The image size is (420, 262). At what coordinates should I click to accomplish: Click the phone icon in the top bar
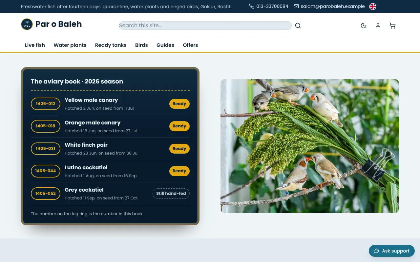[252, 6]
